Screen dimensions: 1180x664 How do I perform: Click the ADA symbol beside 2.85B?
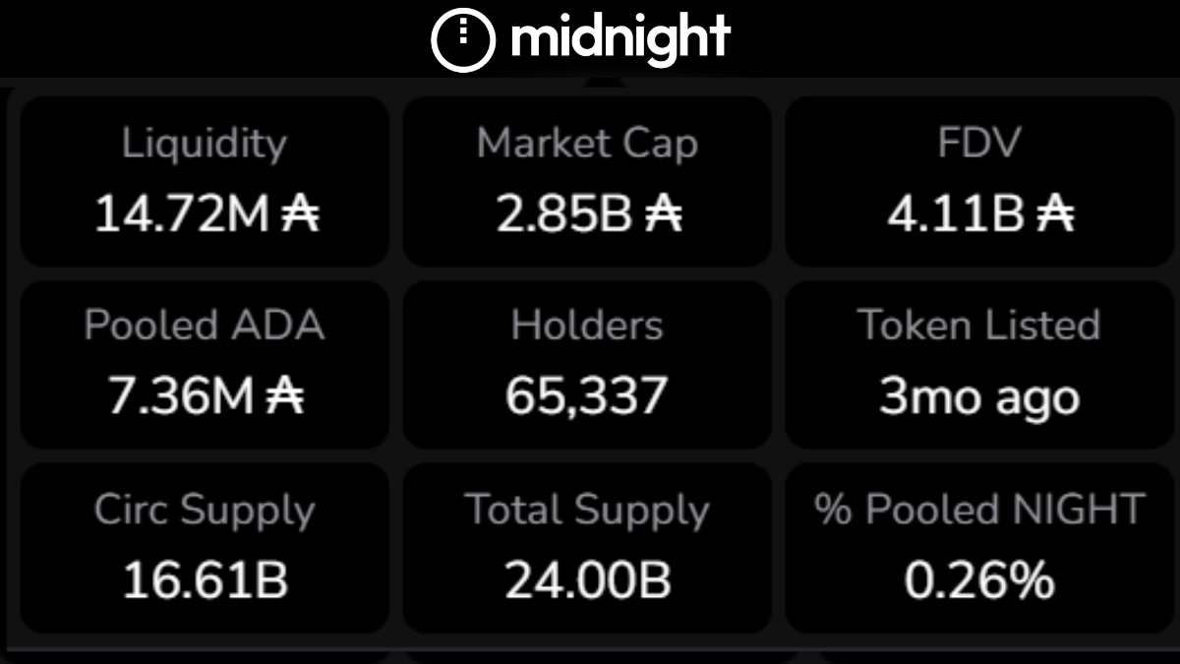tap(664, 213)
